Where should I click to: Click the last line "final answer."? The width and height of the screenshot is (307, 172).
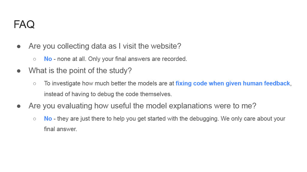60,130
